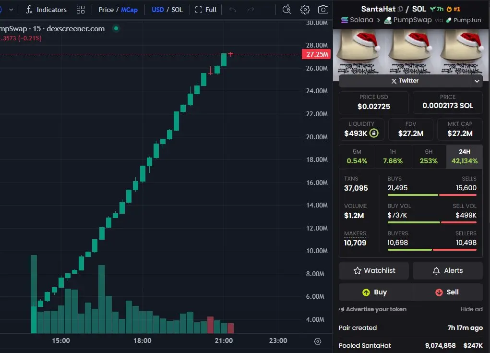Screen dimensions: 490x353
Task: Add SantaHat to Watchlist
Action: (374, 270)
